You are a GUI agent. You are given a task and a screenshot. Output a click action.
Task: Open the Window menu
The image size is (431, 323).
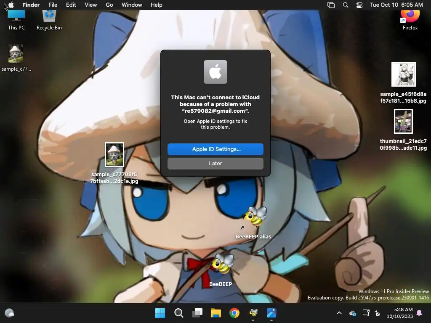[132, 5]
